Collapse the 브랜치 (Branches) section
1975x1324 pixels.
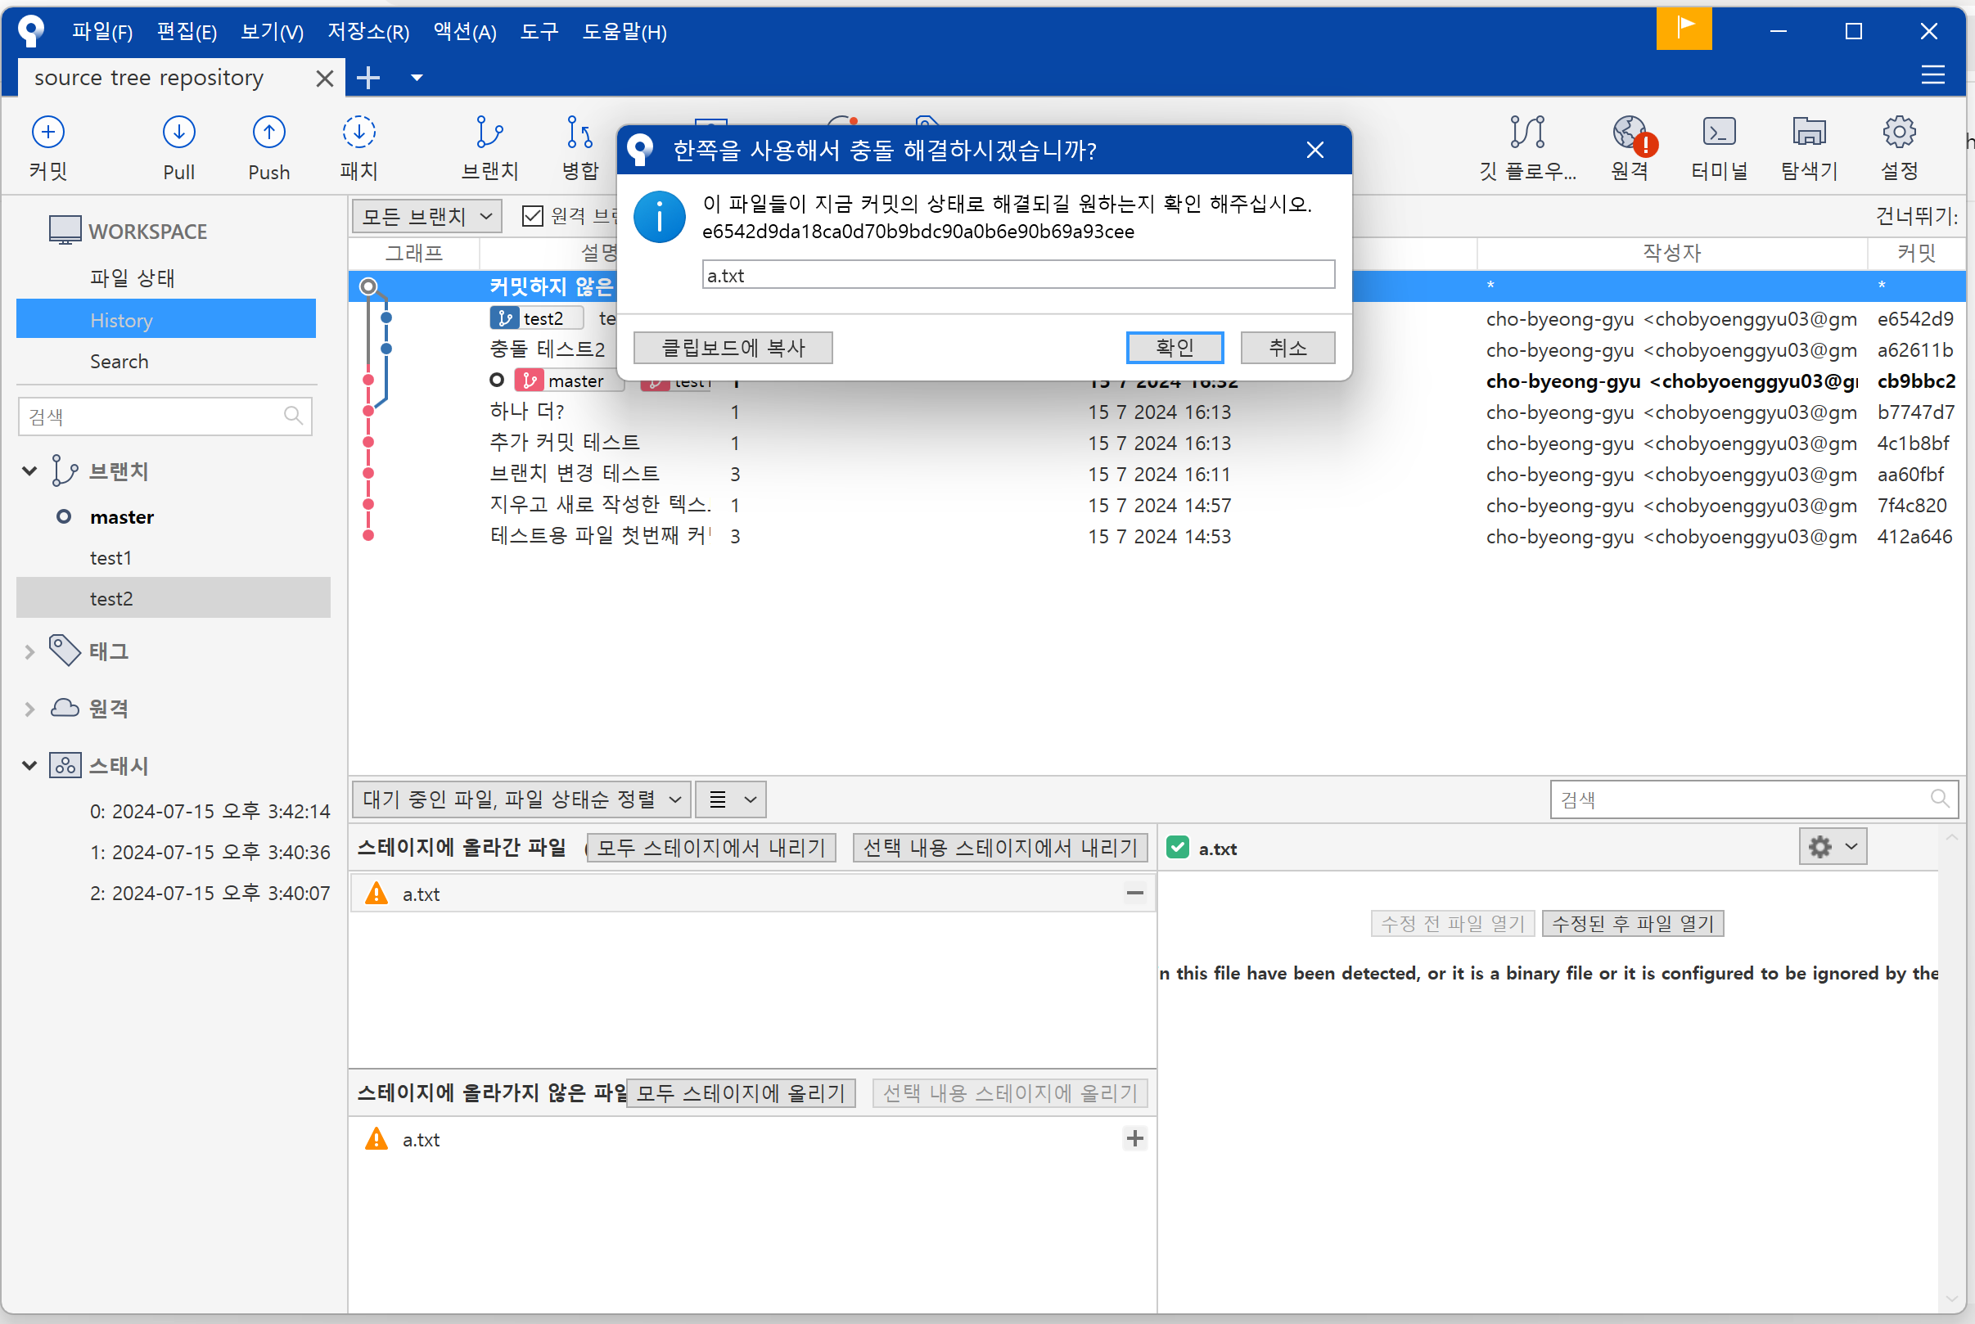29,471
